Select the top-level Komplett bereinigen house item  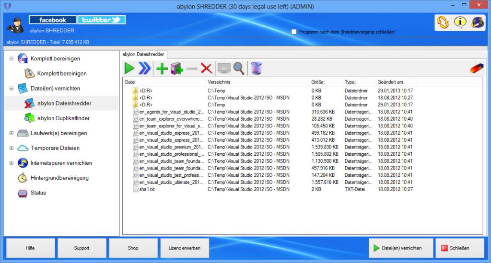49,58
